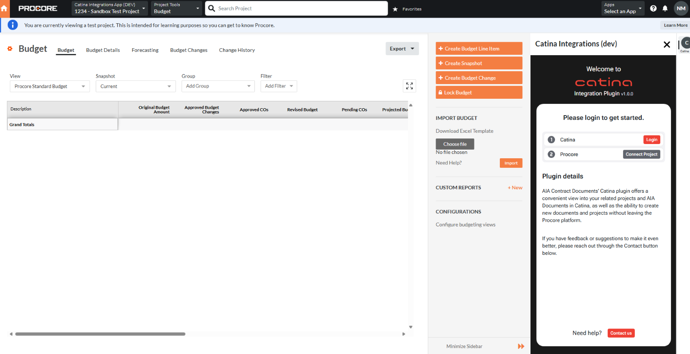
Task: Click the Connect Project button
Action: pos(641,154)
